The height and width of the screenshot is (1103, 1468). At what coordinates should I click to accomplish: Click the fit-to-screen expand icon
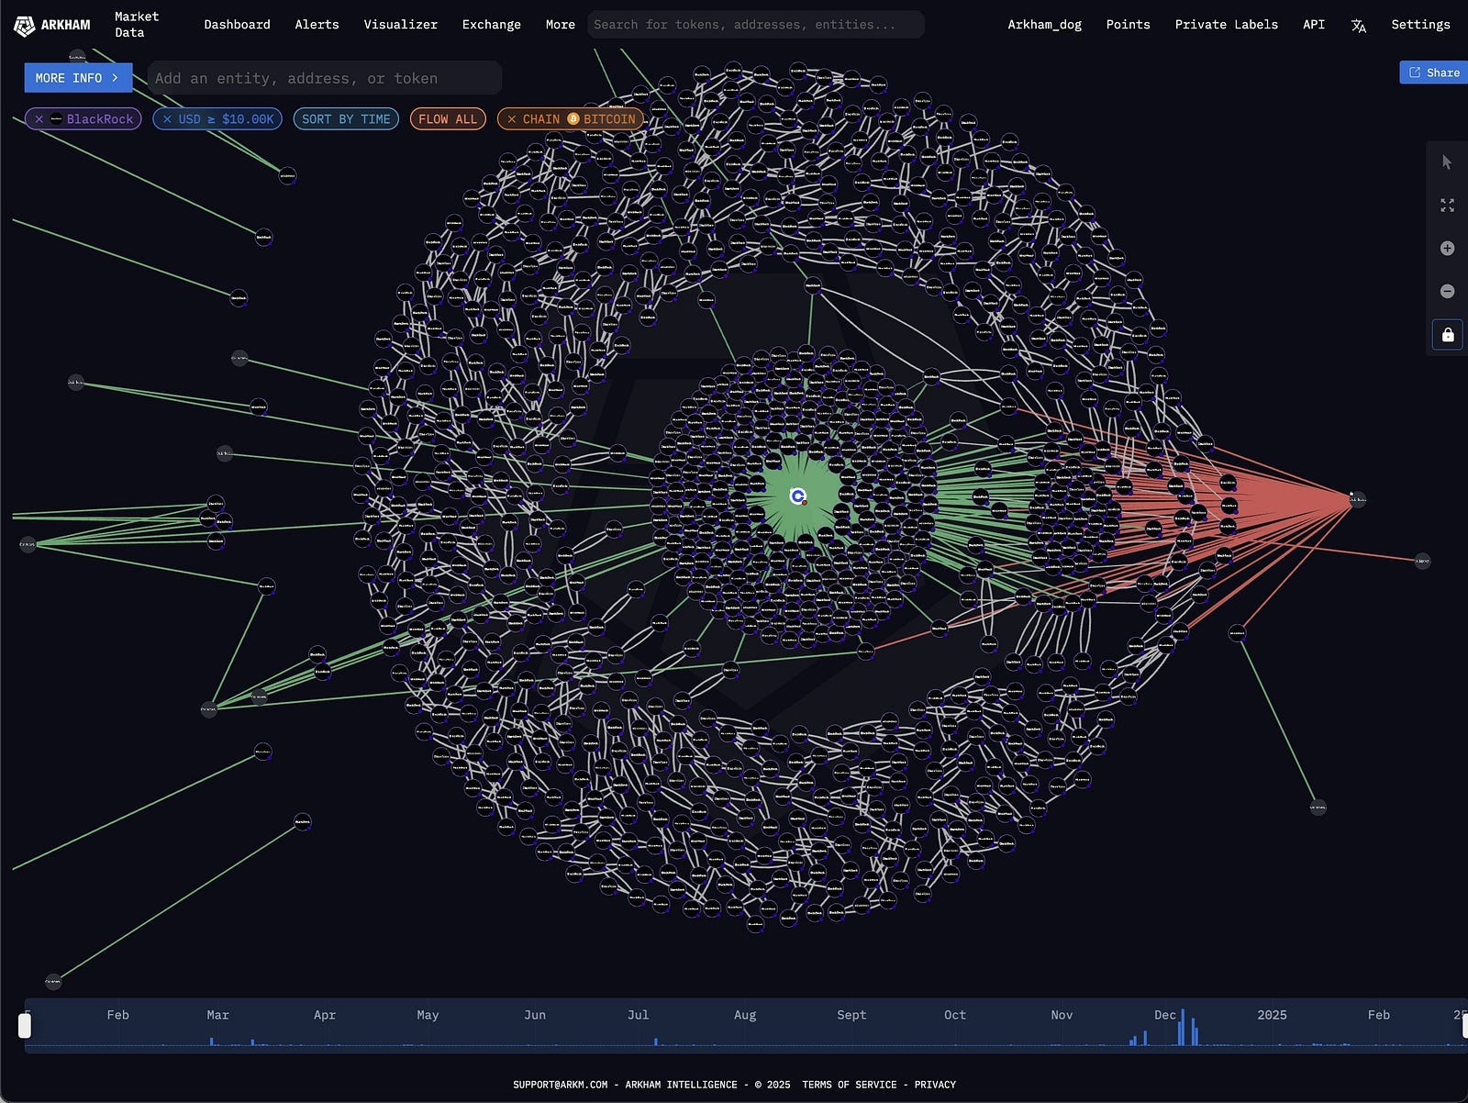tap(1447, 206)
